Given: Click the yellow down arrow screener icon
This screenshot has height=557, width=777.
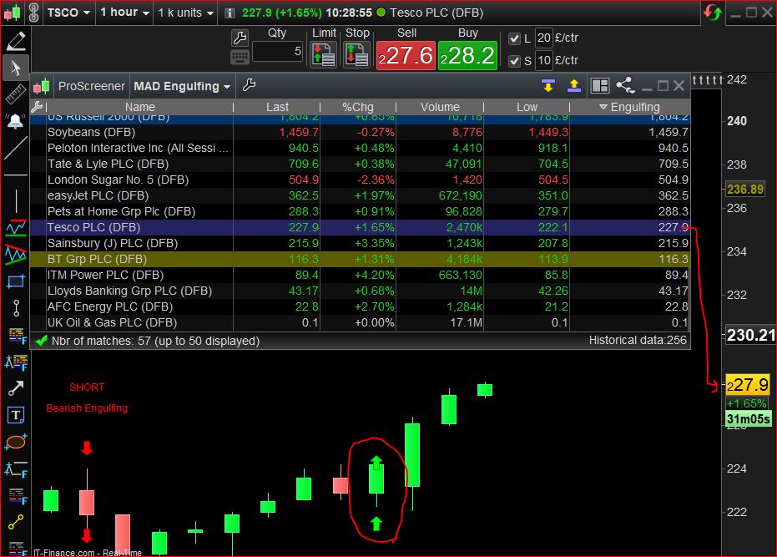Looking at the screenshot, I should click(548, 86).
